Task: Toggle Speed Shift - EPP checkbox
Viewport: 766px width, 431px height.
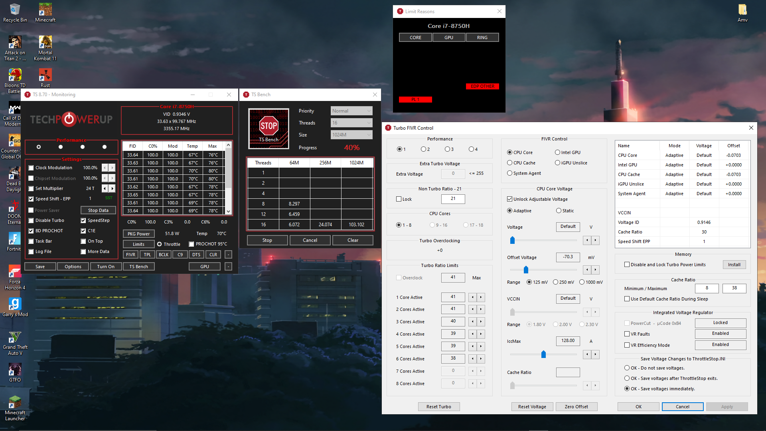Action: click(31, 199)
